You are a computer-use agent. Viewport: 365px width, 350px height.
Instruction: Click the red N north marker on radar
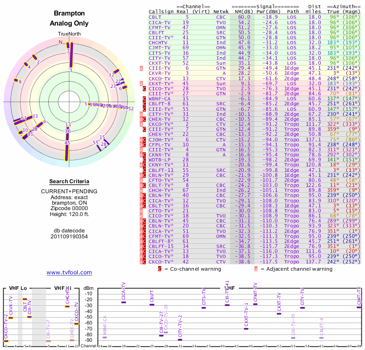[61, 42]
